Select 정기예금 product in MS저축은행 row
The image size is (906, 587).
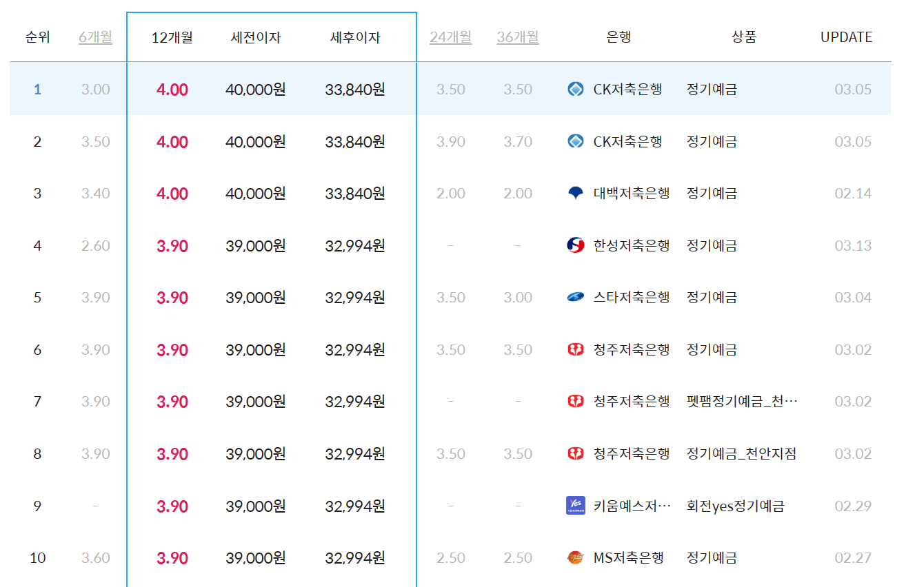tap(712, 558)
